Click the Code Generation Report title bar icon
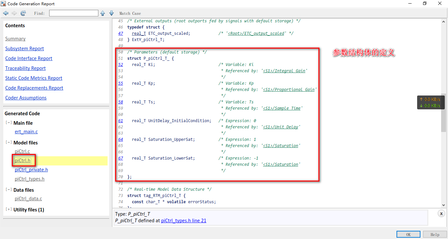The width and height of the screenshot is (448, 239). 4,4
